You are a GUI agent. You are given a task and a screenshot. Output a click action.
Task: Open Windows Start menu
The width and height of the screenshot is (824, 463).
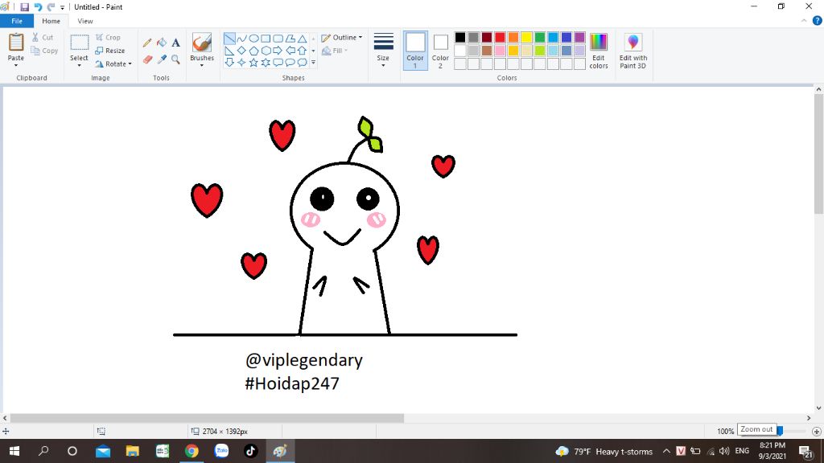click(x=14, y=451)
